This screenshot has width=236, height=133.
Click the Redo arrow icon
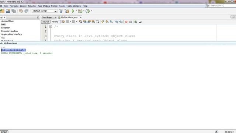pyautogui.click(x=26, y=11)
